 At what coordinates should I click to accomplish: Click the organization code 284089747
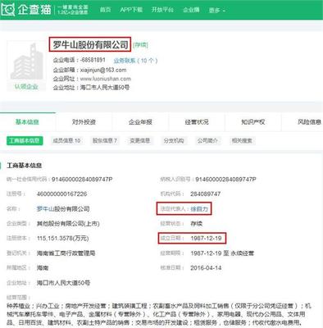[206, 194]
